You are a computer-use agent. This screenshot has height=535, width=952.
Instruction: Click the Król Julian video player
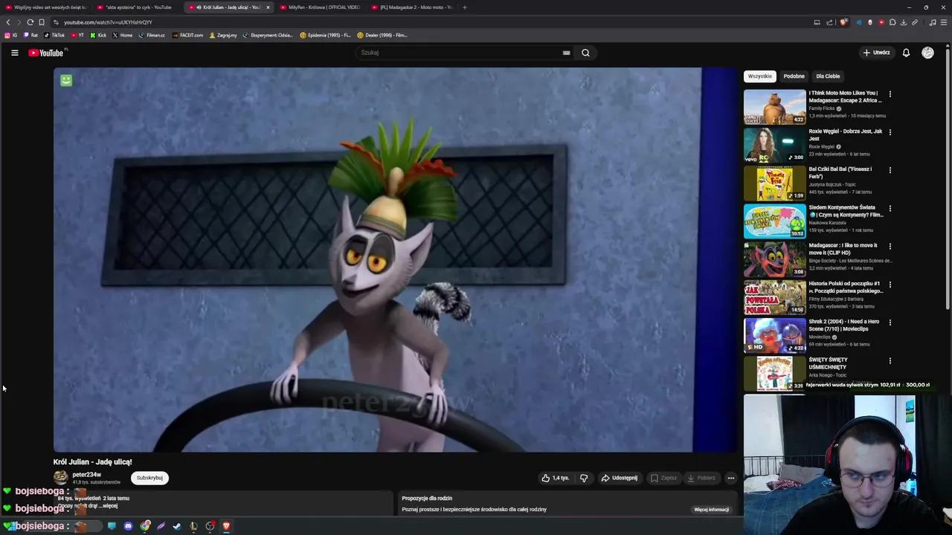click(x=394, y=260)
